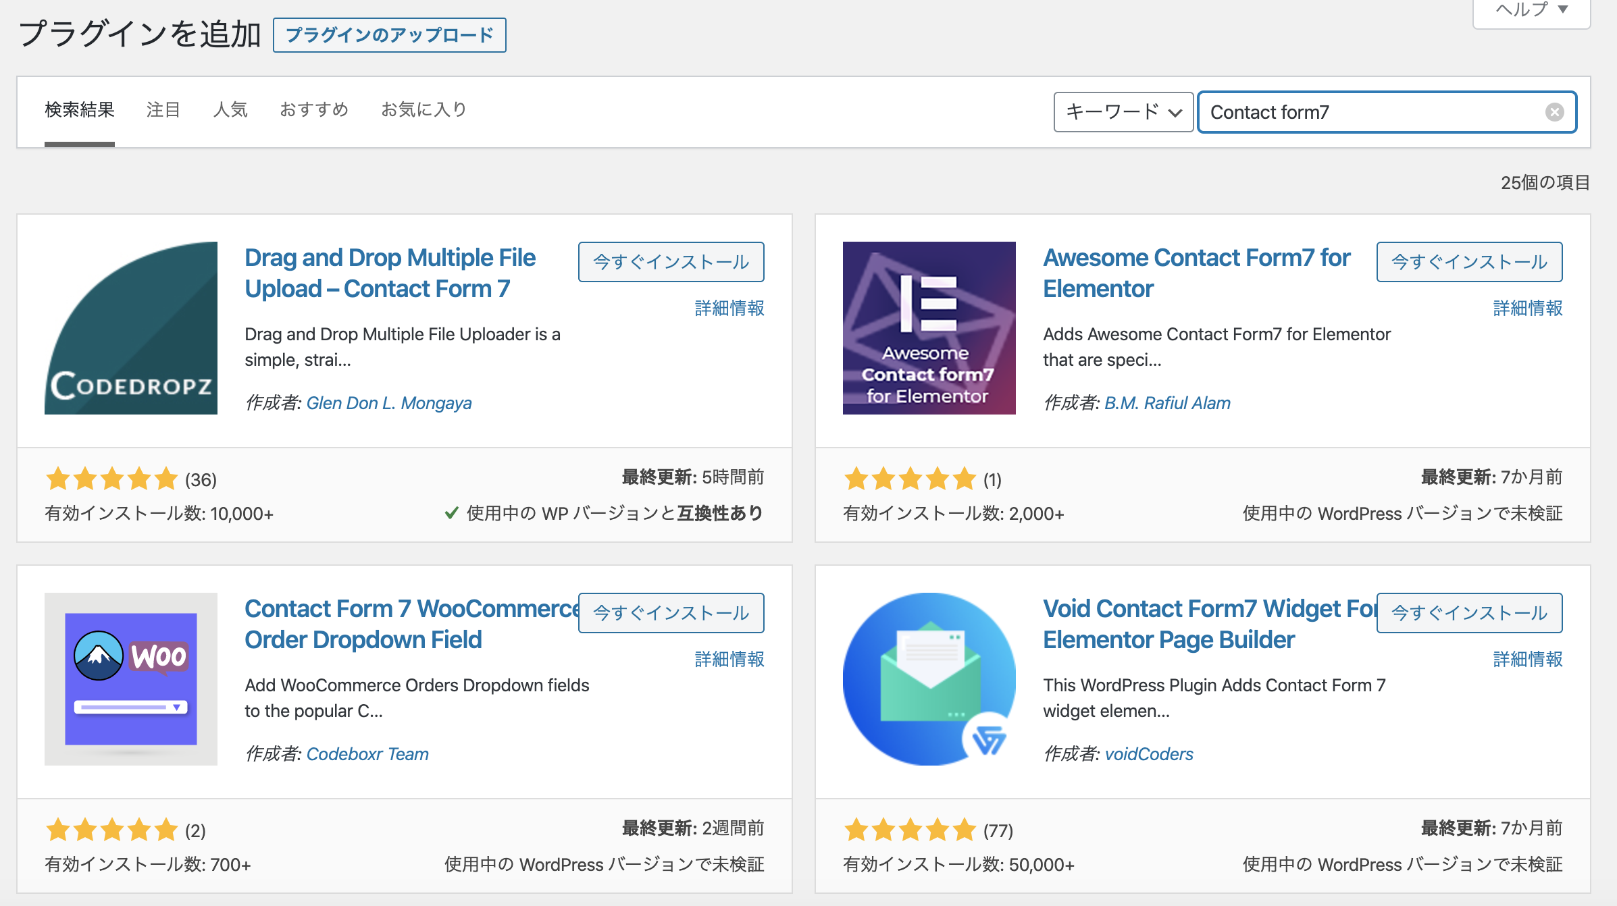Switch to the 注目 tab
This screenshot has height=906, width=1617.
click(x=163, y=109)
